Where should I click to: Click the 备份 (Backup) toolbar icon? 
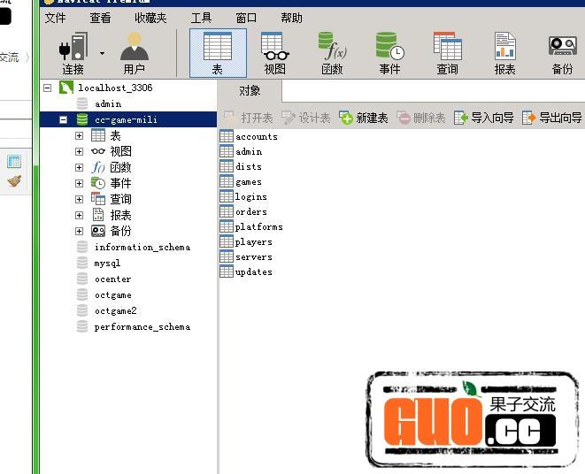point(562,52)
